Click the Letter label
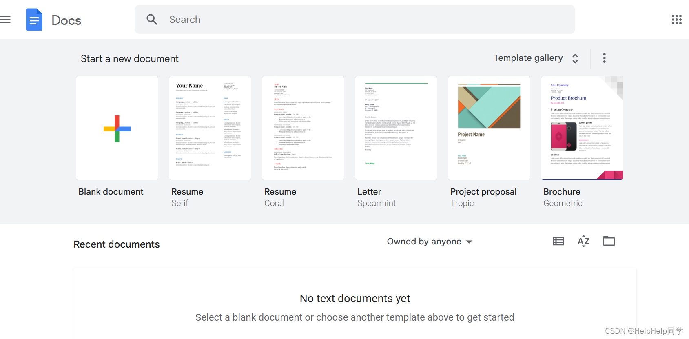Viewport: 689px width, 339px height. [369, 192]
